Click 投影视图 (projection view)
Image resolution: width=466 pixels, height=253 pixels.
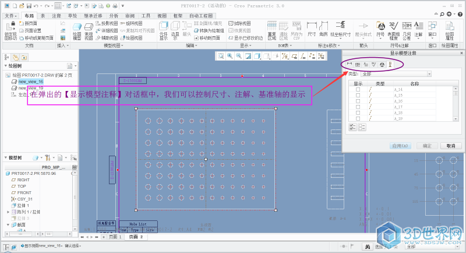coord(107,23)
